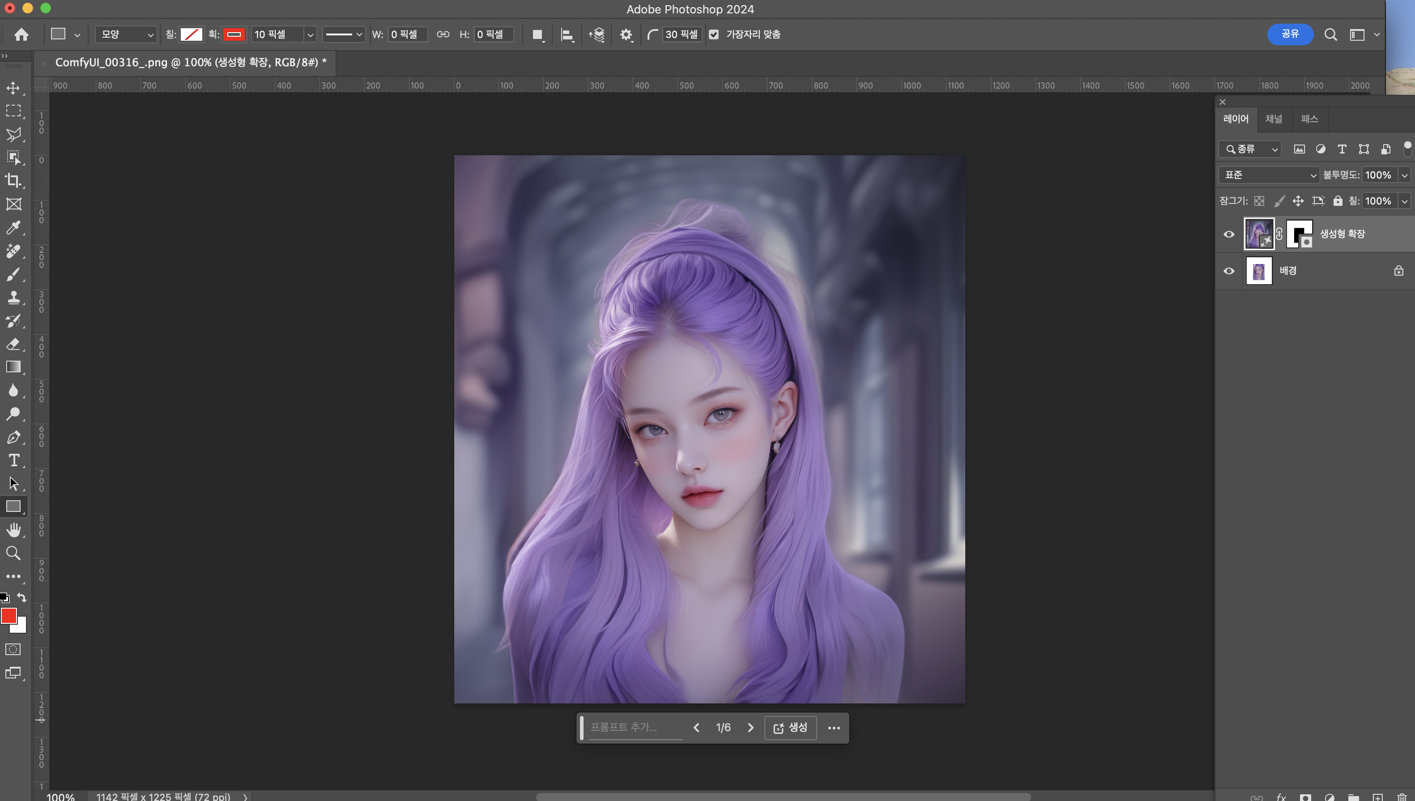Uncheck 가장자리 맞춤 checkbox
The height and width of the screenshot is (801, 1415).
pos(714,34)
